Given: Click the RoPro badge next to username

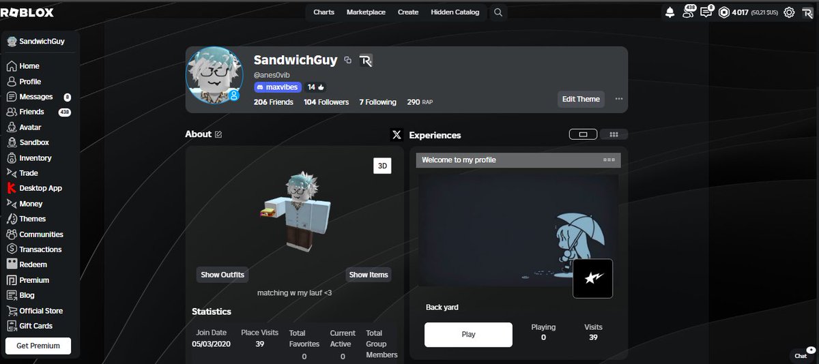Looking at the screenshot, I should 366,61.
